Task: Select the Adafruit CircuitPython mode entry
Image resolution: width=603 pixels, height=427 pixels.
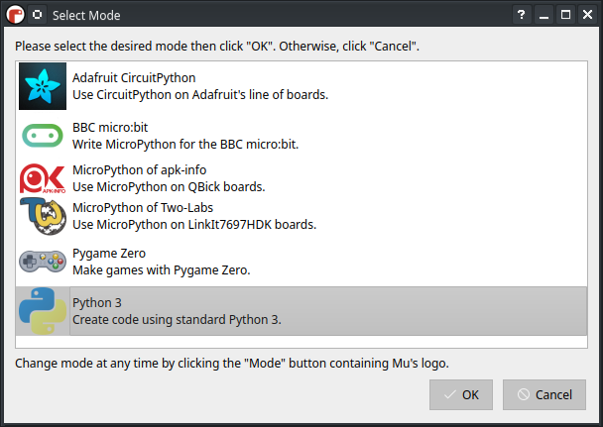Action: click(301, 86)
